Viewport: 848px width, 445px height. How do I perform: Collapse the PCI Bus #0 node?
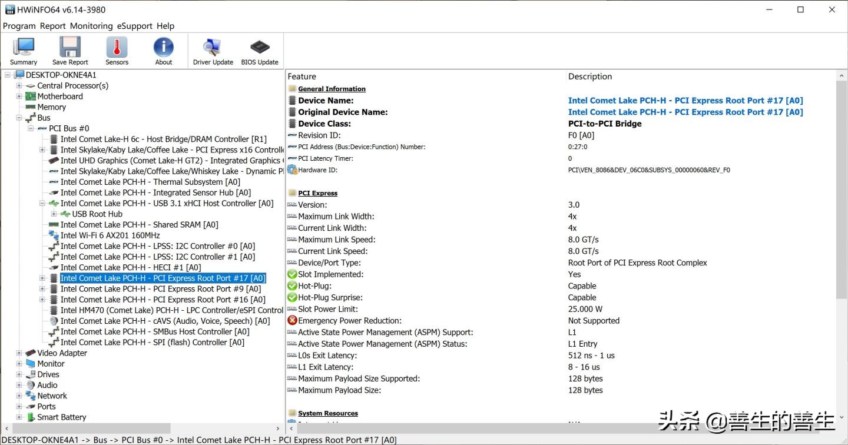pyautogui.click(x=31, y=128)
